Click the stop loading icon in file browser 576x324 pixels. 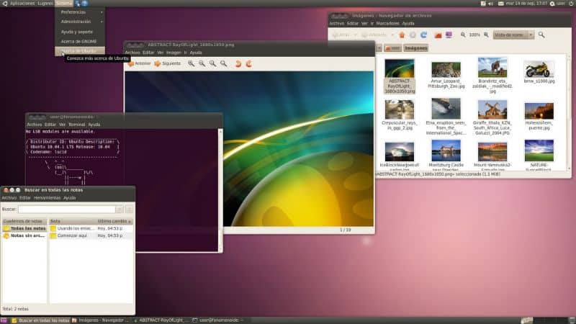413,35
